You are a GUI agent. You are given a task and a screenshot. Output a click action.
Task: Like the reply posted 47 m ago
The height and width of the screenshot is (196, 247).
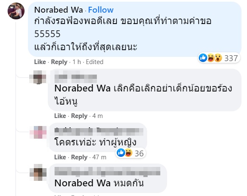(60, 157)
